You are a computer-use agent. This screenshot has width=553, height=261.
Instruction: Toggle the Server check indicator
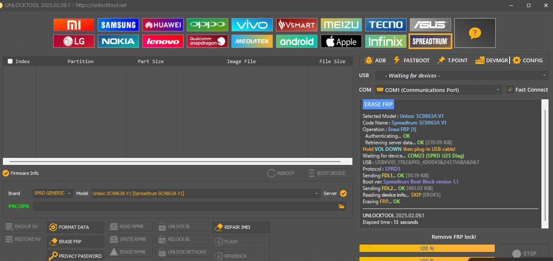pyautogui.click(x=343, y=193)
